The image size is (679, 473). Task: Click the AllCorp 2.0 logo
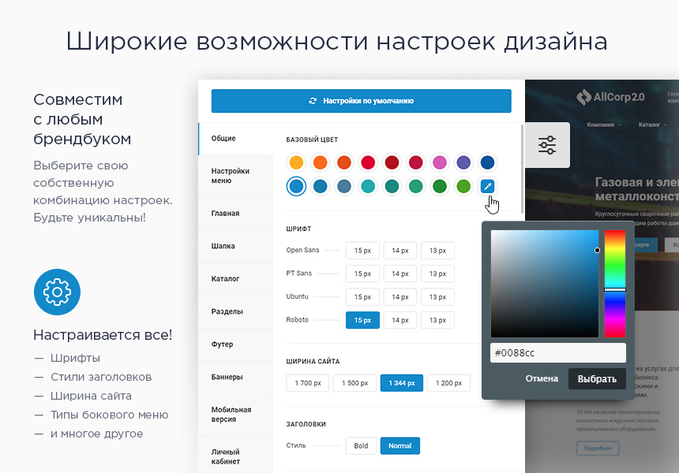click(610, 97)
